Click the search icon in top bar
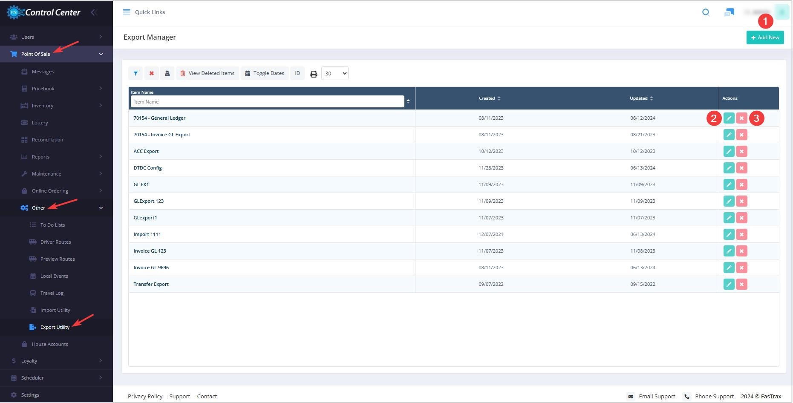This screenshot has width=793, height=403. click(706, 12)
